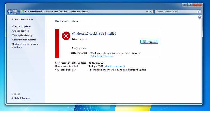210x117 pixels.
Task: Click the Windows Update page title
Action: point(67,21)
